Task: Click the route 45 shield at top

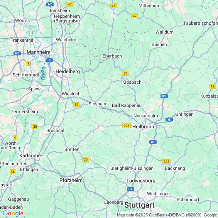Action: point(113,6)
